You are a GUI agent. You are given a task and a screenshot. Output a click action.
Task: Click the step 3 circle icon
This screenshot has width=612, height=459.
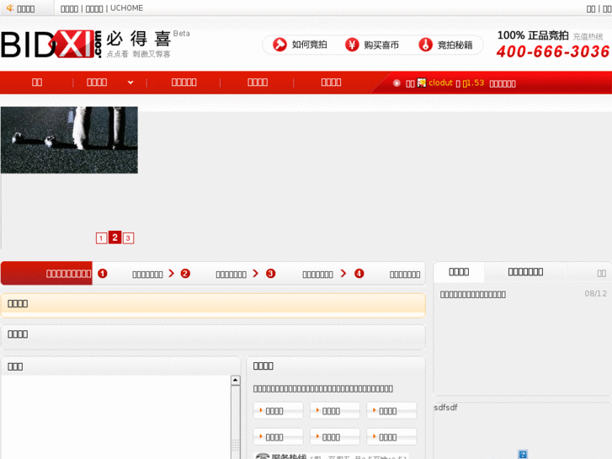pyautogui.click(x=270, y=274)
